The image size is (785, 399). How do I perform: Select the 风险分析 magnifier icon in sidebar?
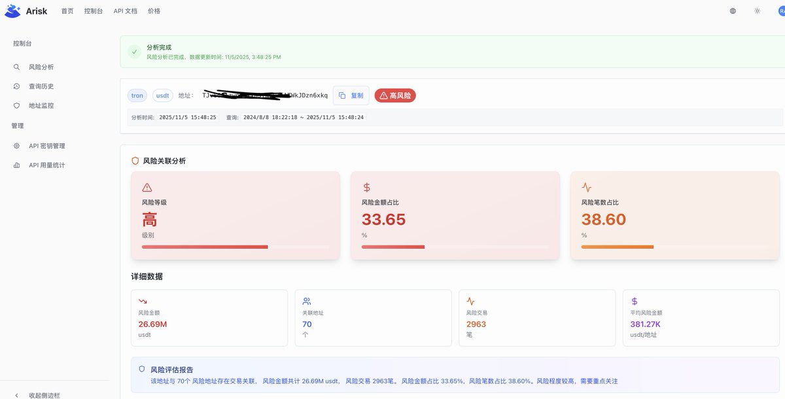click(x=18, y=66)
